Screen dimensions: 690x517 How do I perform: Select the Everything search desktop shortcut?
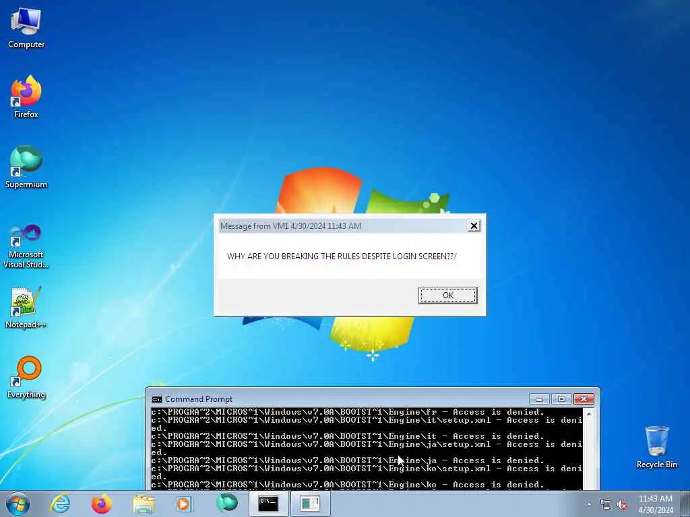point(26,377)
